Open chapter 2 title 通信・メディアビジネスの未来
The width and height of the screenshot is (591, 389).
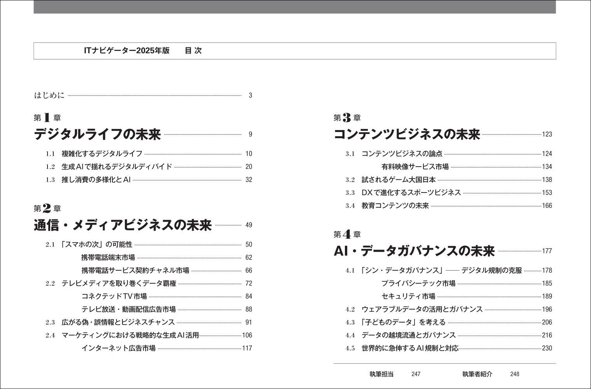(122, 225)
